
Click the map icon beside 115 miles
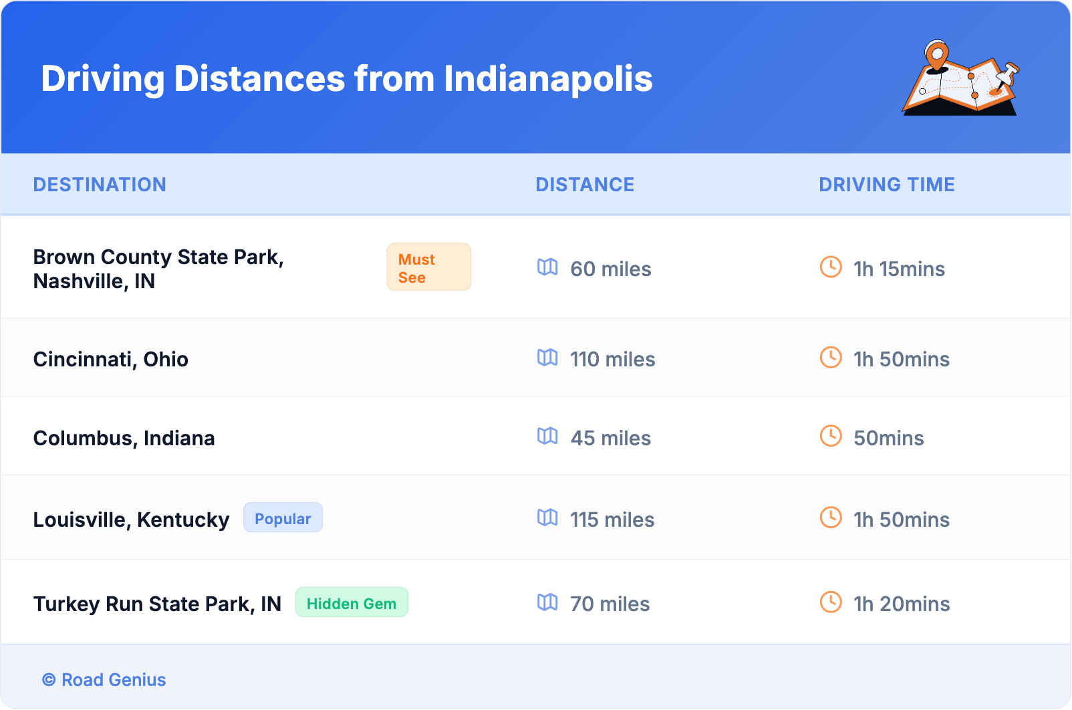pyautogui.click(x=547, y=517)
